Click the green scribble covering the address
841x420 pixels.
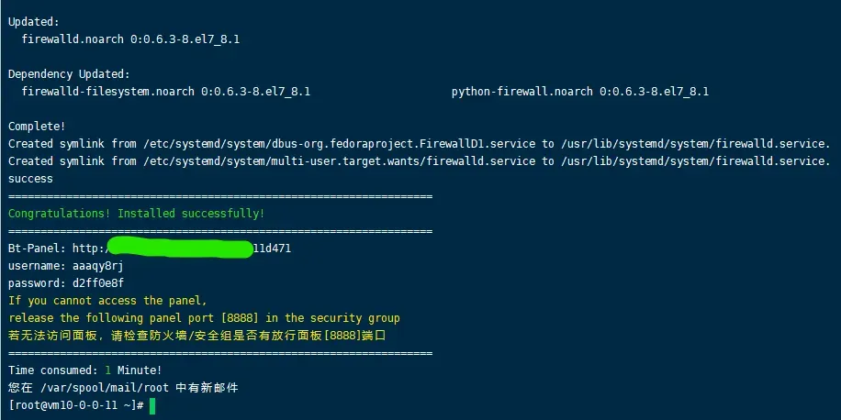pyautogui.click(x=179, y=248)
